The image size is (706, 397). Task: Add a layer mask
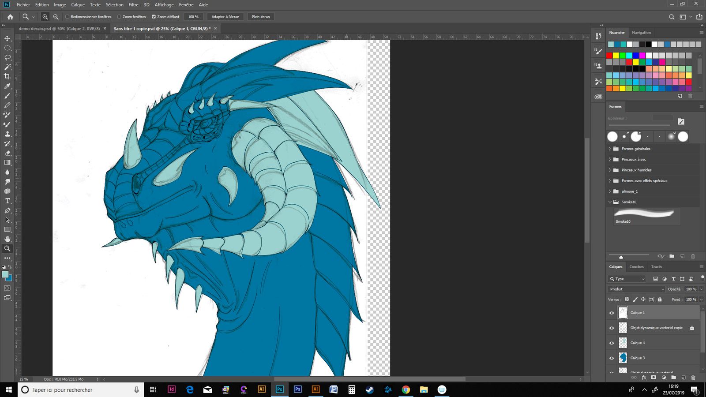tap(653, 378)
